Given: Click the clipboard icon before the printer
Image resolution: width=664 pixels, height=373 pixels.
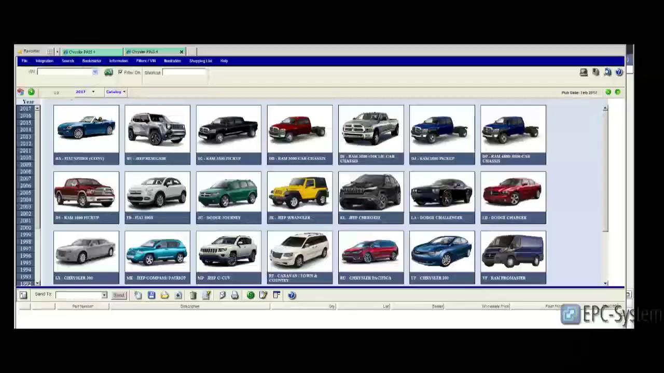Looking at the screenshot, I should tap(222, 295).
